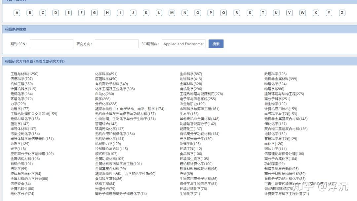
Task: Select 医药科学(450) research direction
Action: pyautogui.click(x=103, y=79)
